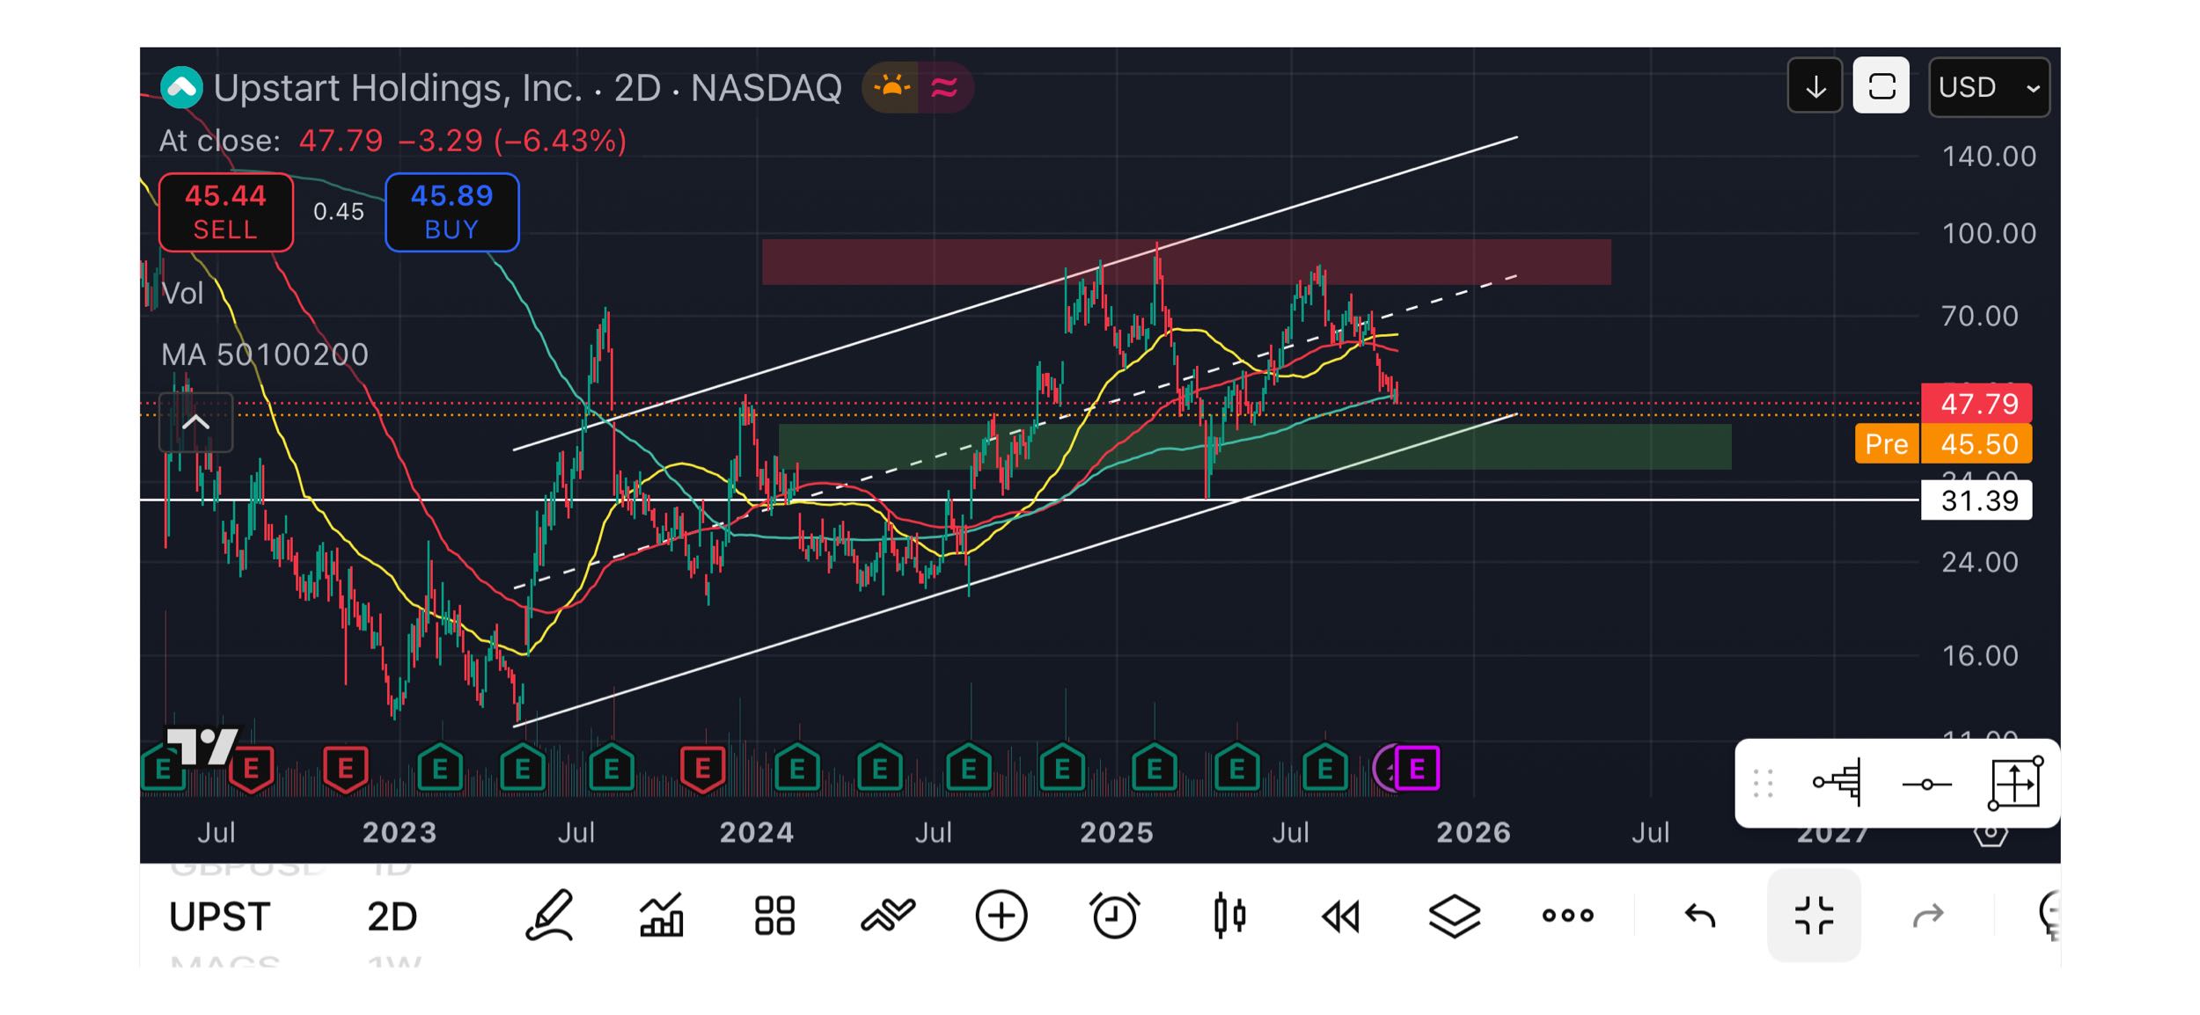Add symbol with the plus-circle icon
The height and width of the screenshot is (1015, 2200).
[x=1001, y=916]
